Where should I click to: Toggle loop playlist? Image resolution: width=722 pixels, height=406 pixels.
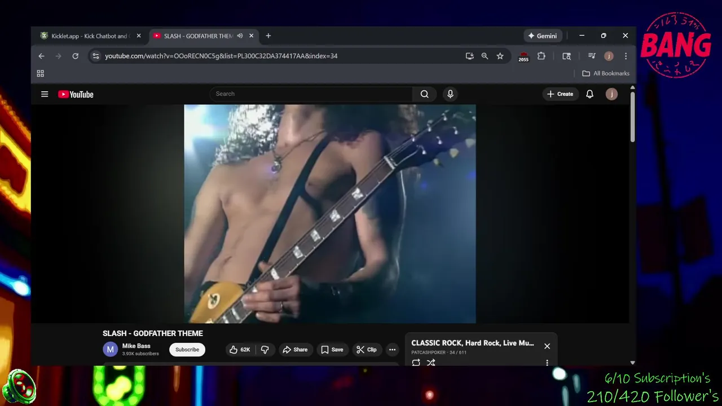(x=416, y=363)
